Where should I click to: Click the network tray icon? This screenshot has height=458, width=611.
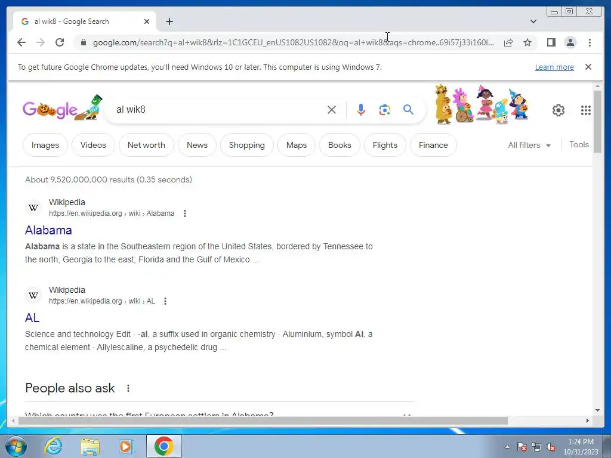tap(536, 447)
